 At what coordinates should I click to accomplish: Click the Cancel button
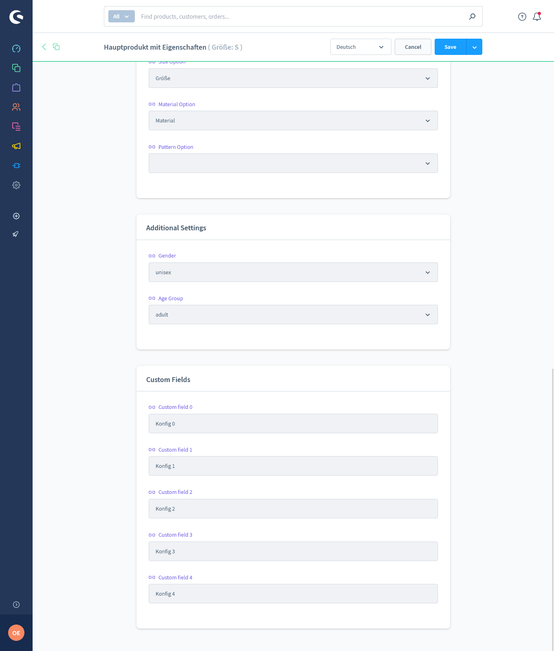tap(413, 47)
